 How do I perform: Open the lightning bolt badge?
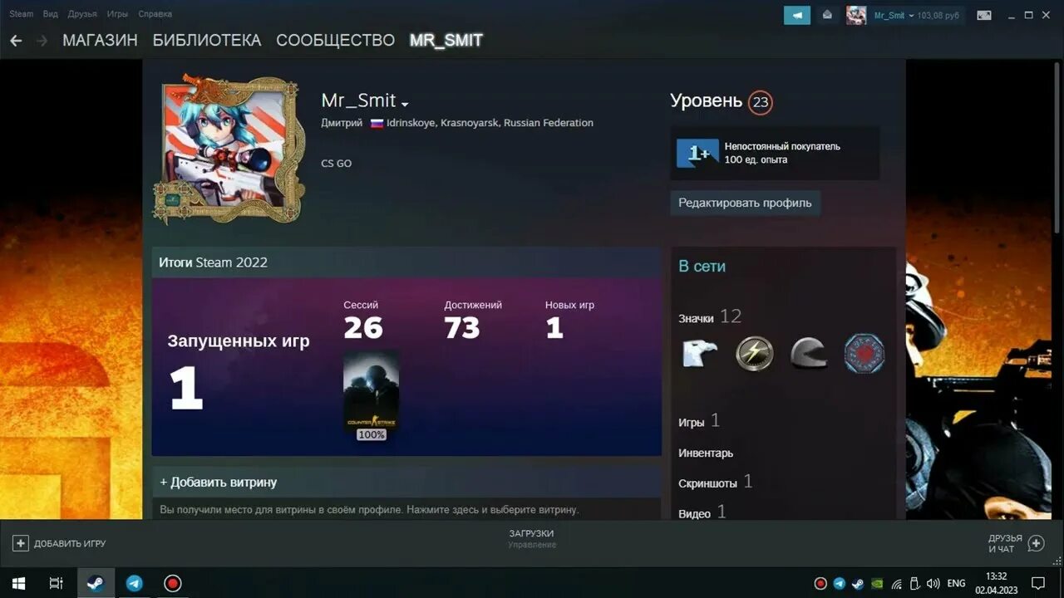[754, 353]
